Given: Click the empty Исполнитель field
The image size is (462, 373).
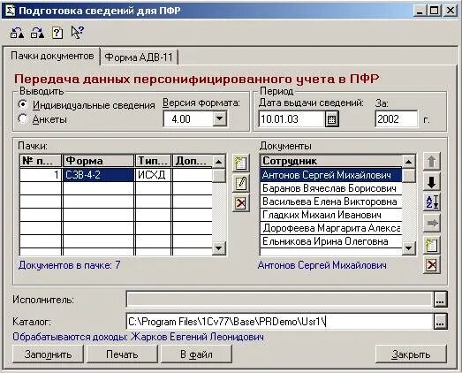Looking at the screenshot, I should pyautogui.click(x=279, y=300).
